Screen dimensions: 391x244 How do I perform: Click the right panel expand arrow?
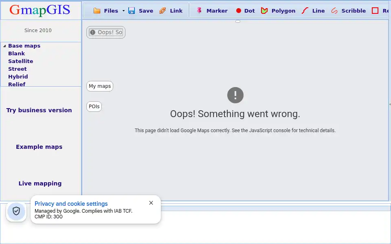(x=390, y=105)
